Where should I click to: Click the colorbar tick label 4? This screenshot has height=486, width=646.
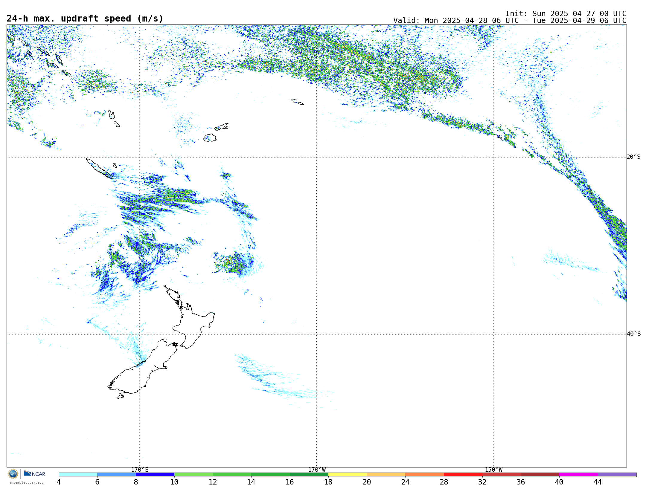pos(59,482)
